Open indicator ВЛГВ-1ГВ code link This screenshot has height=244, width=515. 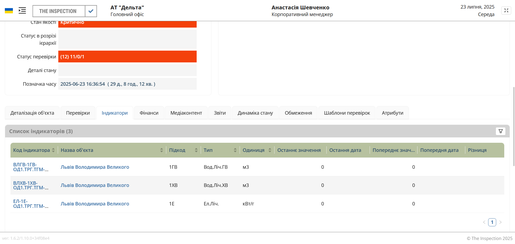(31, 167)
